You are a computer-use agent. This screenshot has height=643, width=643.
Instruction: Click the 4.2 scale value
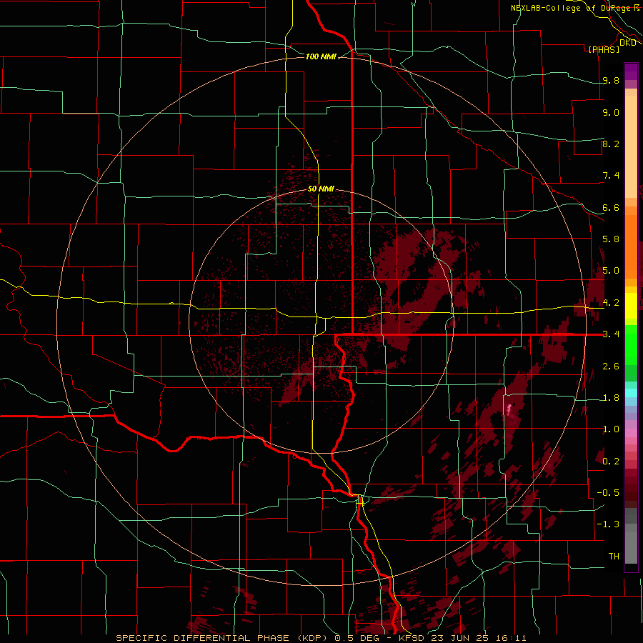pos(611,303)
